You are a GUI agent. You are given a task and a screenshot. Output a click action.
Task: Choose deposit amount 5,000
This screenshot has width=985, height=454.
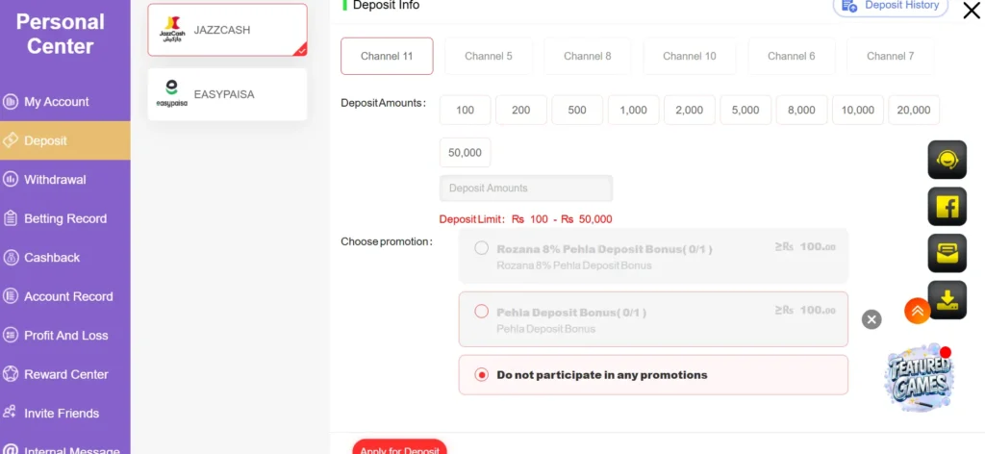click(x=745, y=110)
